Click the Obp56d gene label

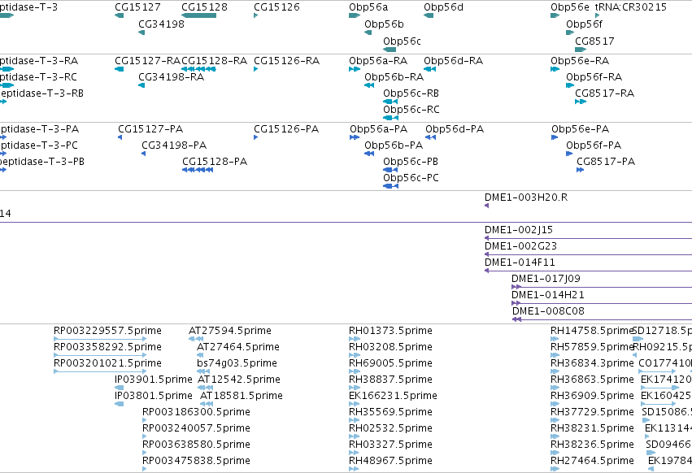[443, 7]
